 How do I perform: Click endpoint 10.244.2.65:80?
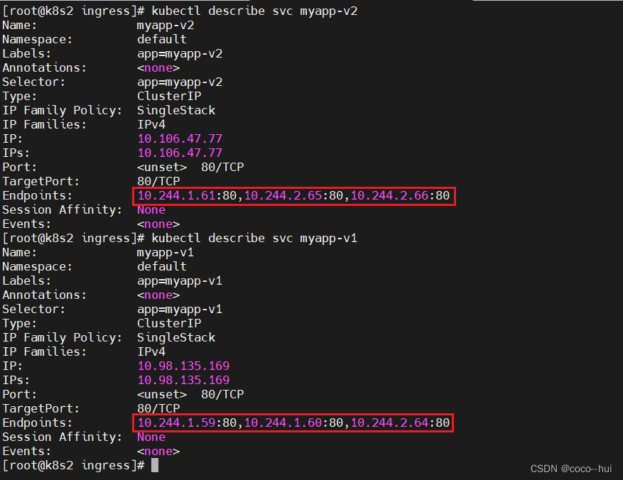(293, 196)
